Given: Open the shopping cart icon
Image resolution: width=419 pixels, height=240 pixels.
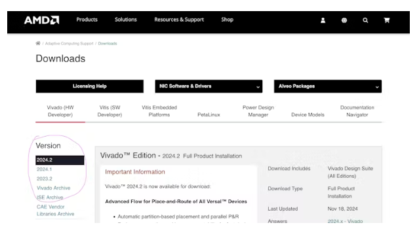Looking at the screenshot, I should [386, 20].
